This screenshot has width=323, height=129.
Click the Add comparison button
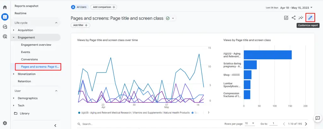pos(103,7)
